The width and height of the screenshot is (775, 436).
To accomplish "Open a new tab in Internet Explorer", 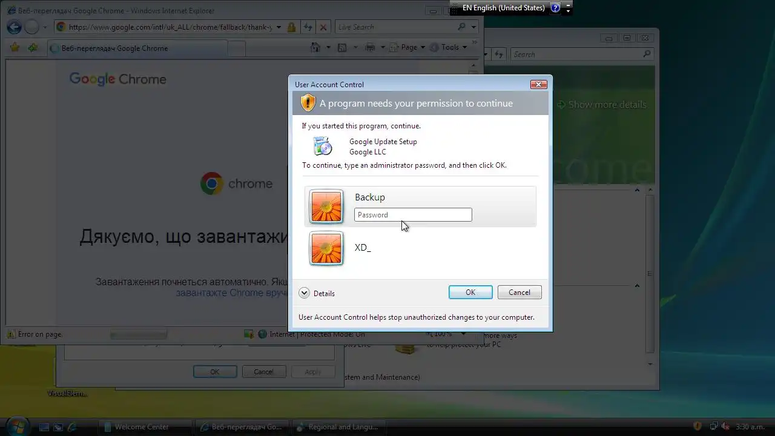I will (x=237, y=48).
